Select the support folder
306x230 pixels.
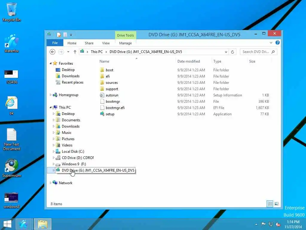point(112,89)
